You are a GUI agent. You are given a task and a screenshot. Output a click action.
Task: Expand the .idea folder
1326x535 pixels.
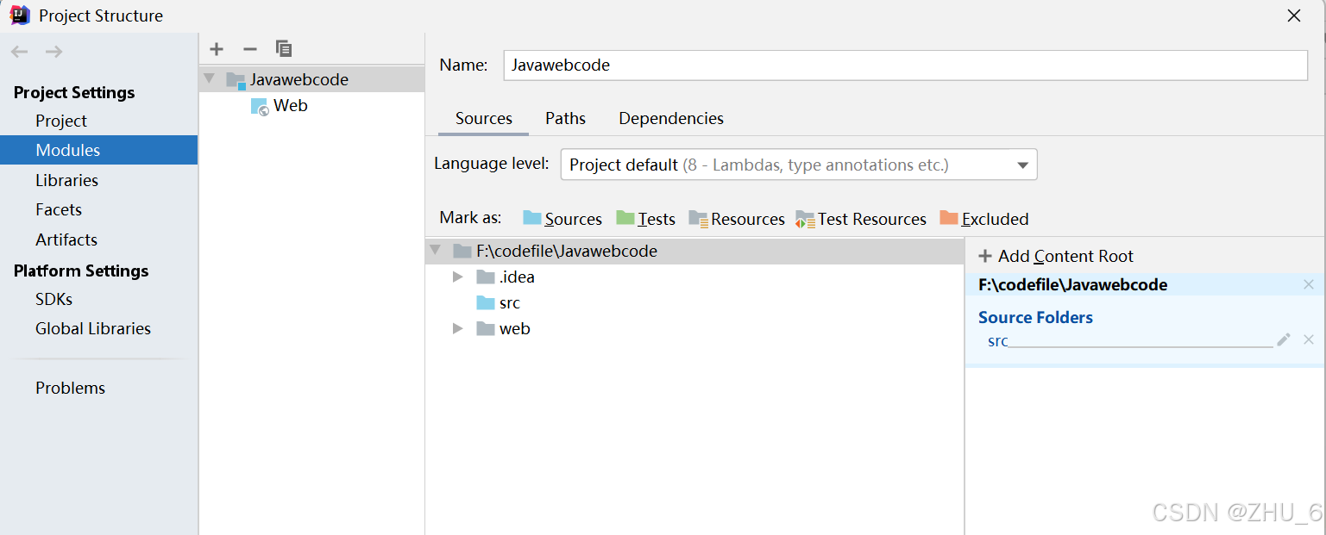click(458, 277)
